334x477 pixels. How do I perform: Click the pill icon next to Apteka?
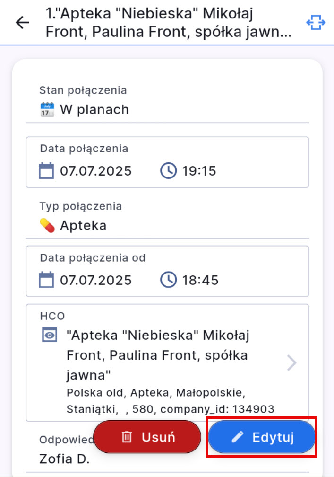[x=47, y=225]
